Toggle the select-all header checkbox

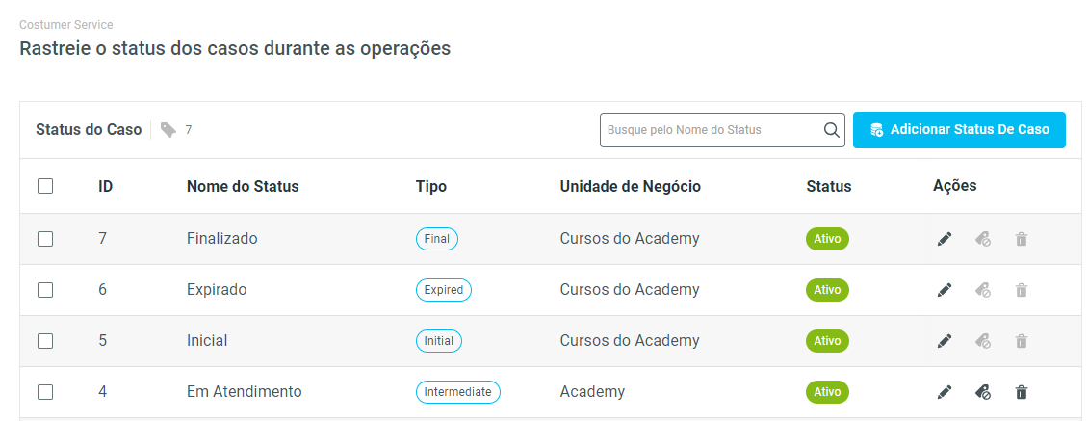[45, 187]
